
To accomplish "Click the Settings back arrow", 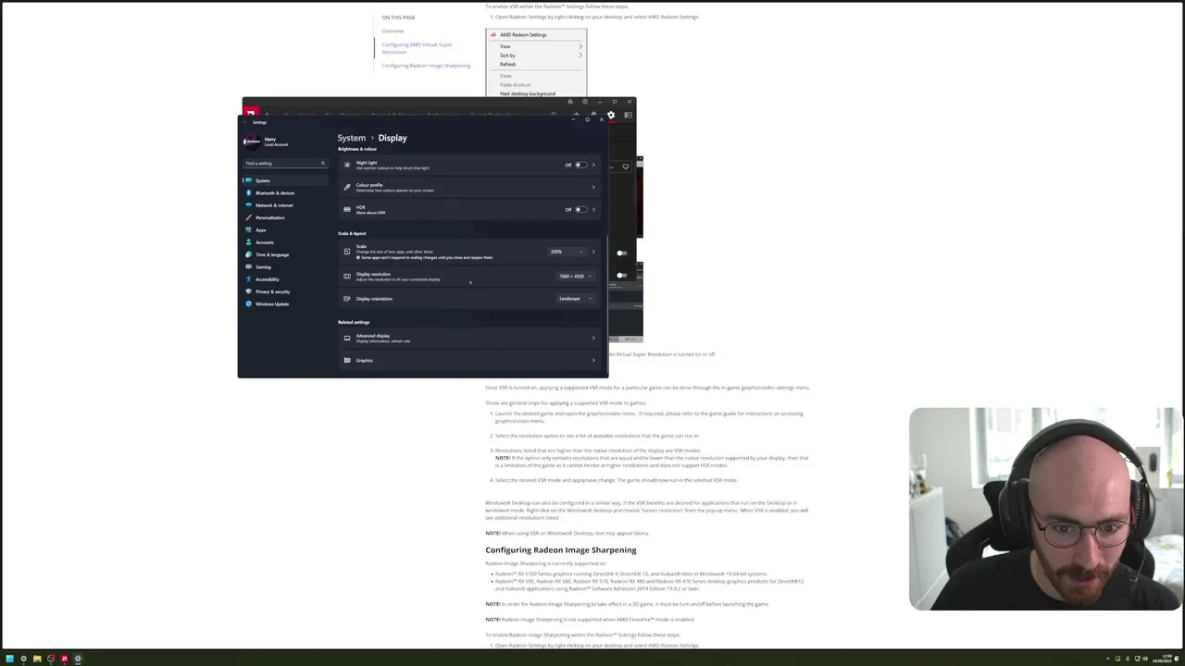I will pyautogui.click(x=247, y=122).
